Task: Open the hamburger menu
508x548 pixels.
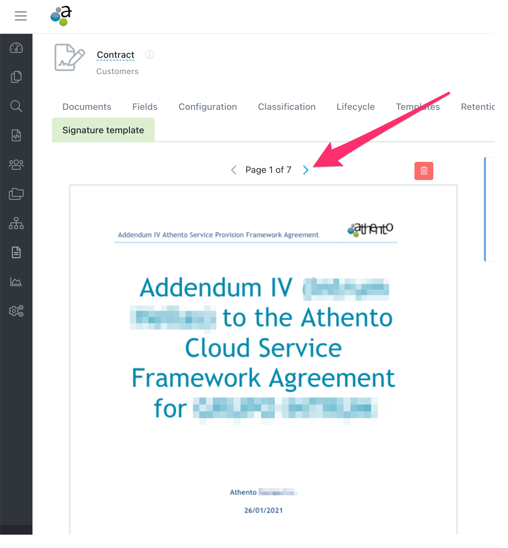Action: click(20, 16)
